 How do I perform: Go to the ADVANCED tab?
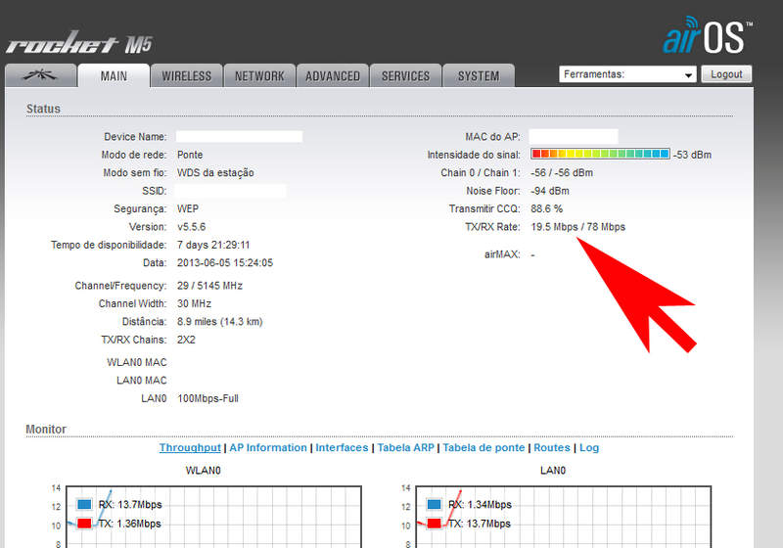(x=333, y=76)
